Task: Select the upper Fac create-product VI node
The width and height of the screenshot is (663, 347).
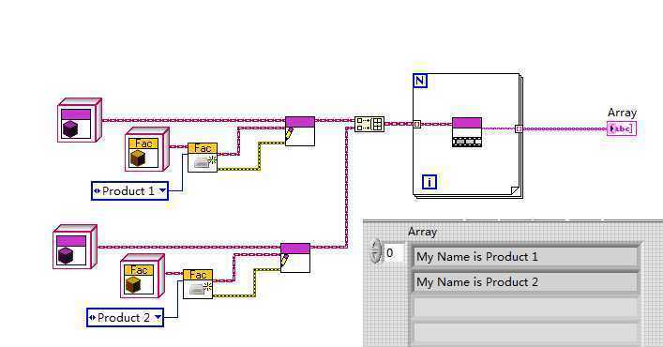Action: 203,158
